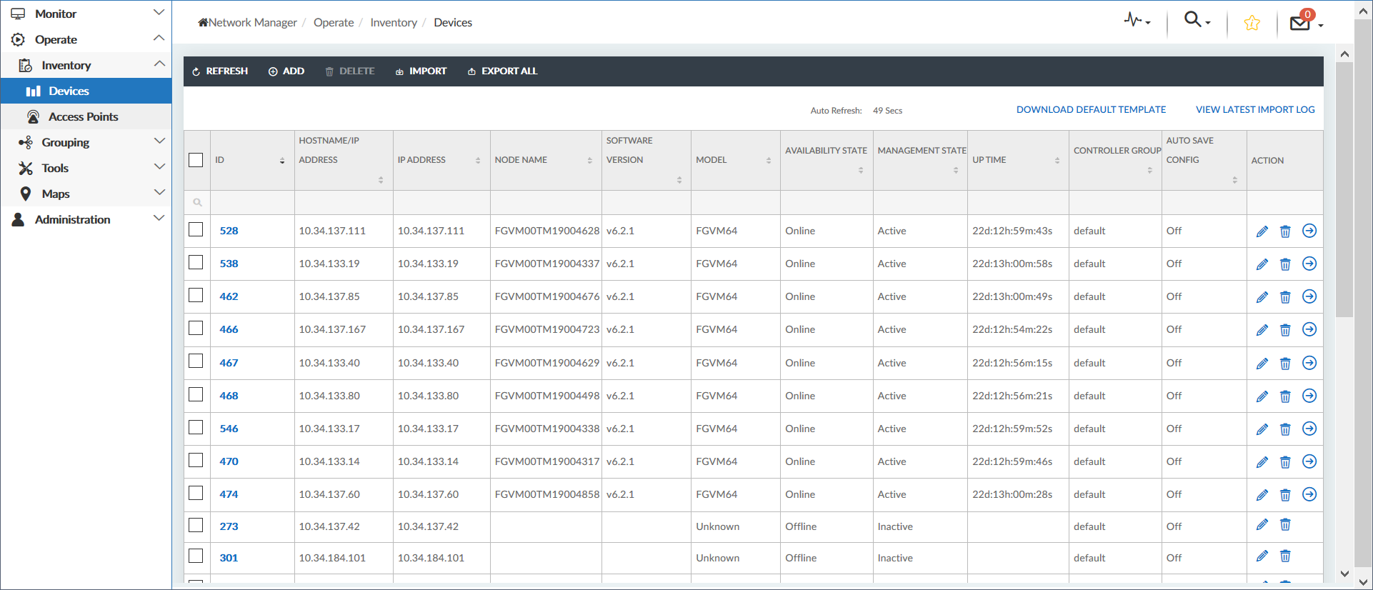
Task: Click the home icon in breadcrumb
Action: [x=203, y=22]
